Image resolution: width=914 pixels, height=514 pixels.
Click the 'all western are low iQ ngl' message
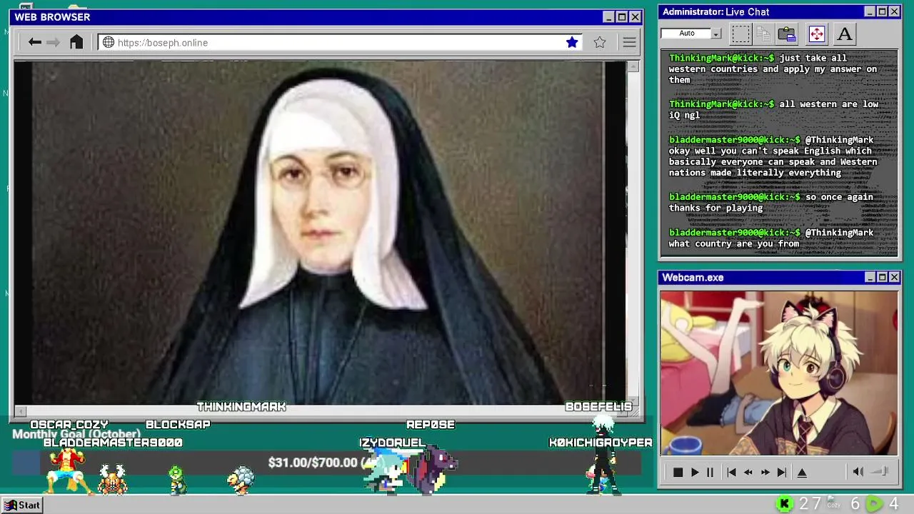773,109
